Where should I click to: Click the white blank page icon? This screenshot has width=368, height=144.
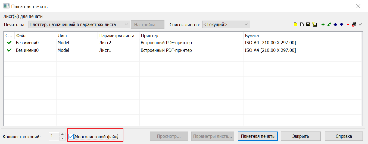coord(302,25)
